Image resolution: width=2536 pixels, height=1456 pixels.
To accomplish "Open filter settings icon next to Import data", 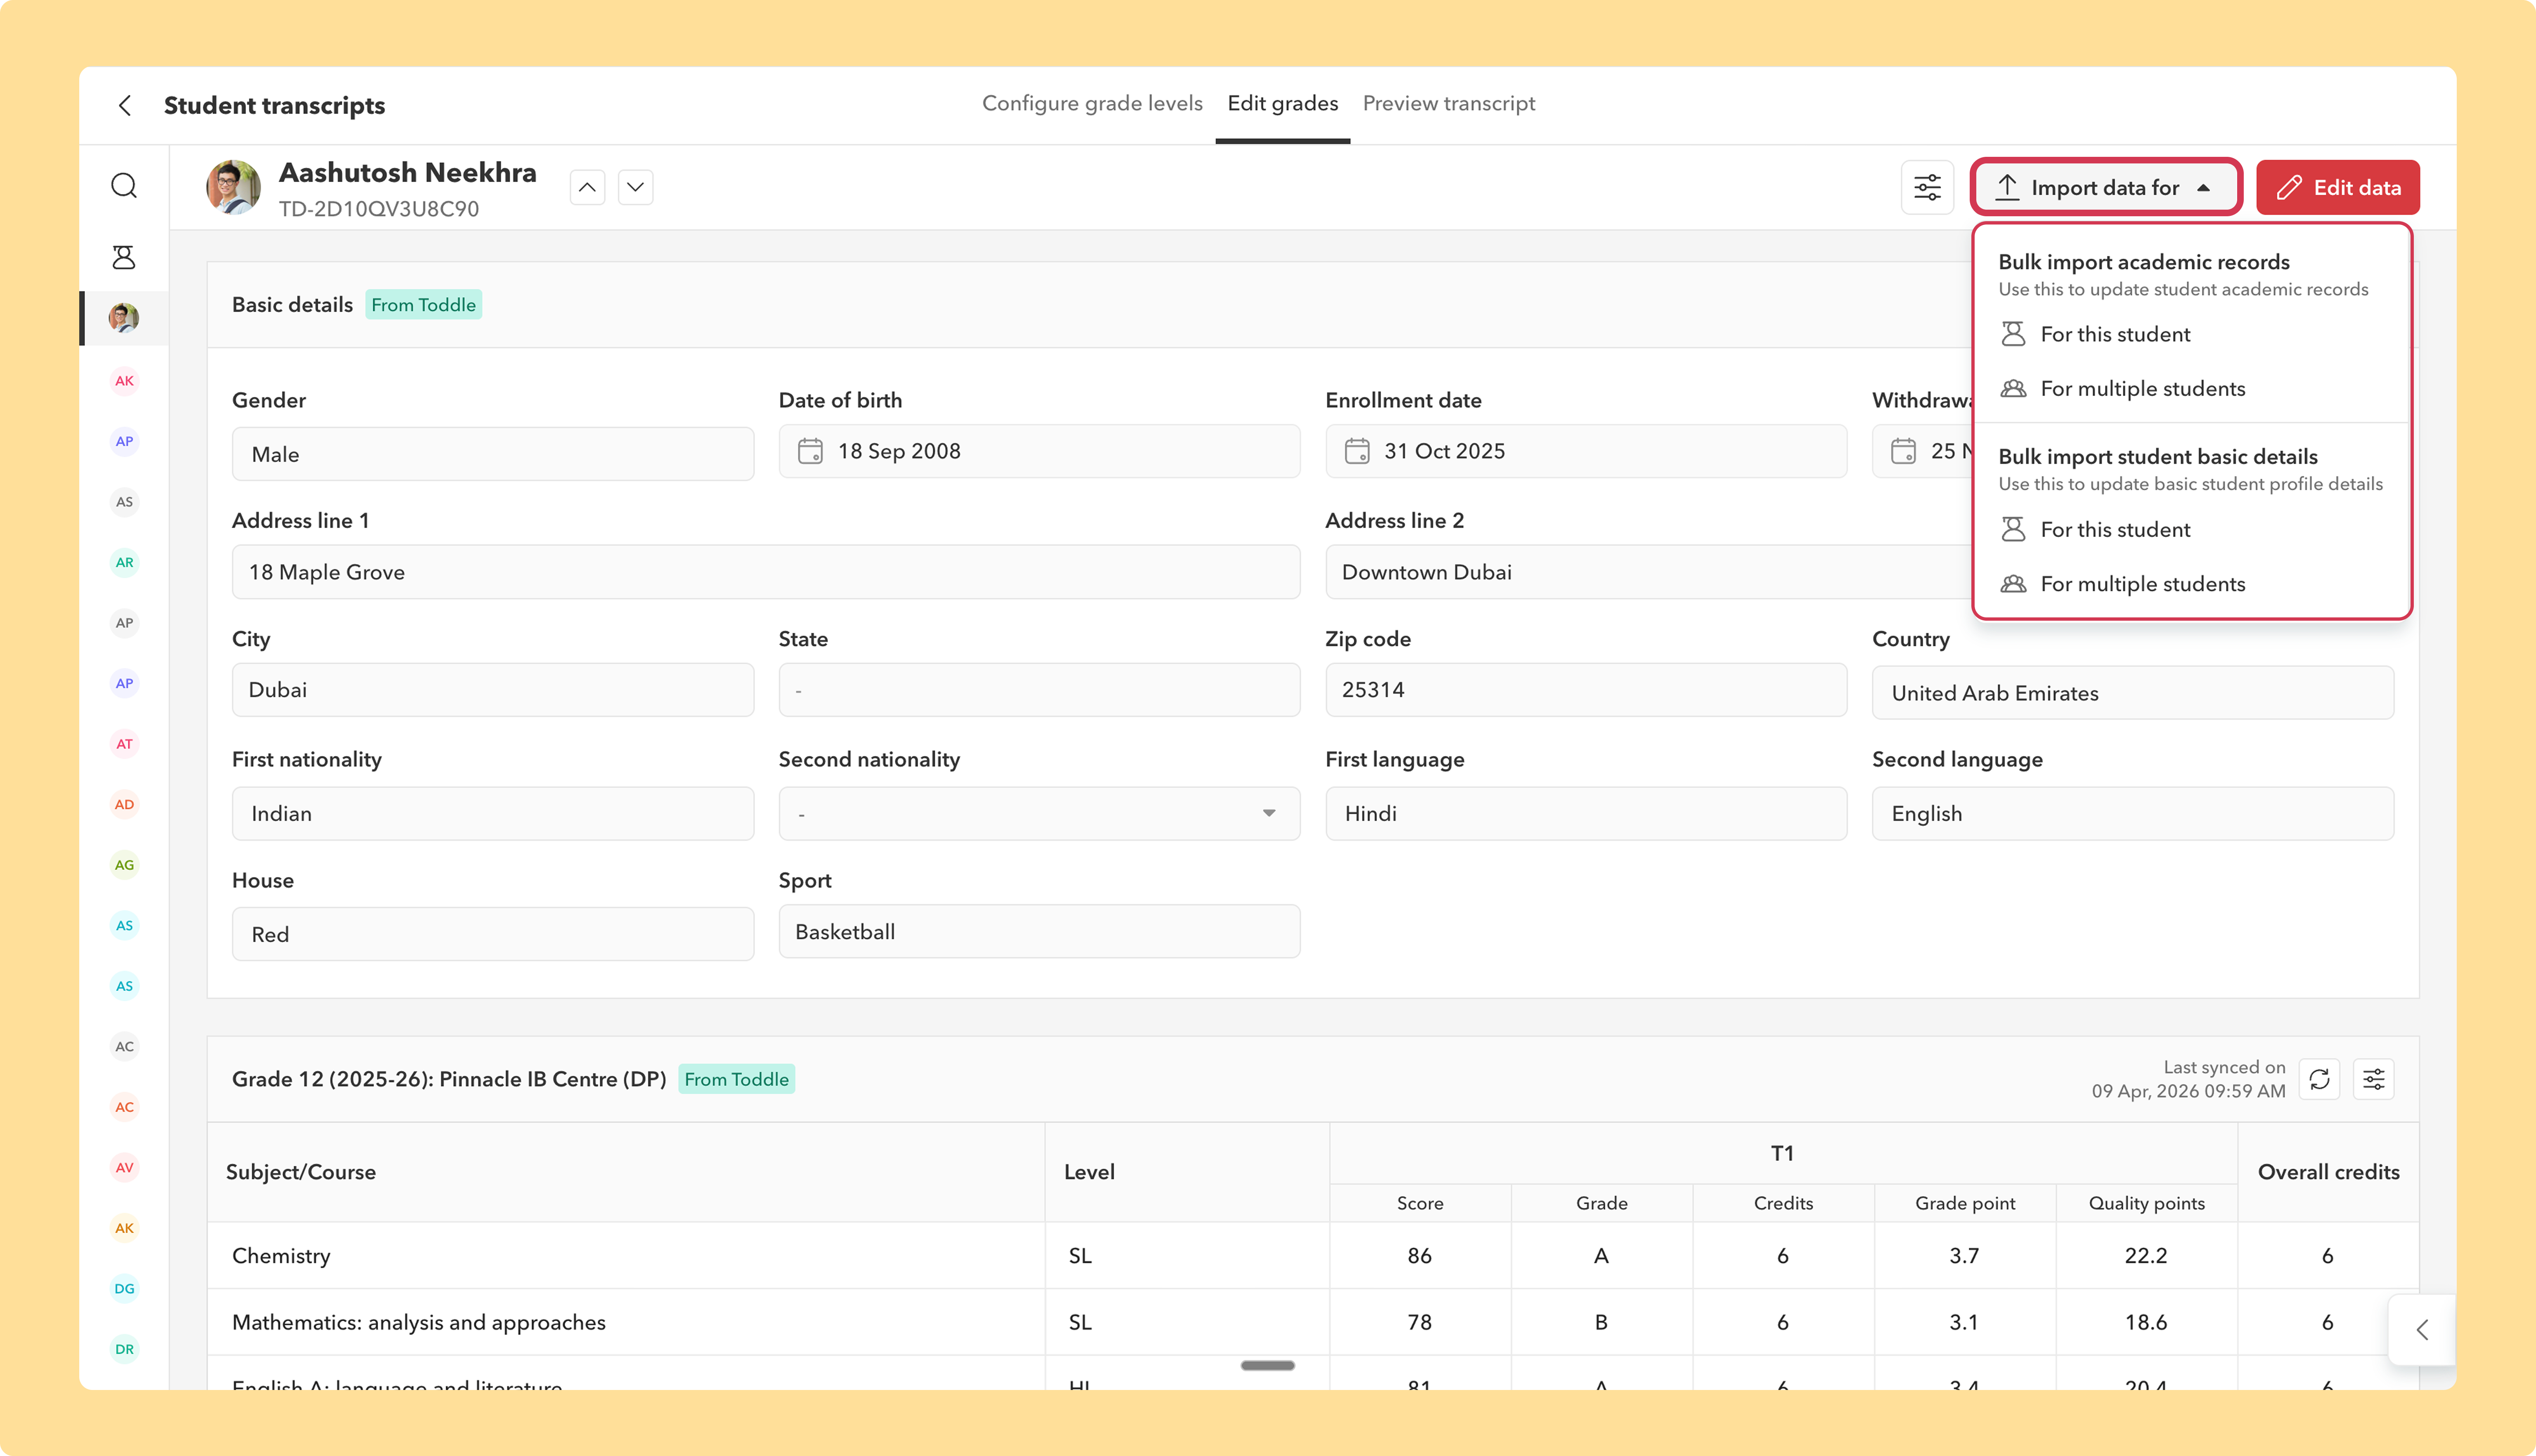I will pos(1927,187).
